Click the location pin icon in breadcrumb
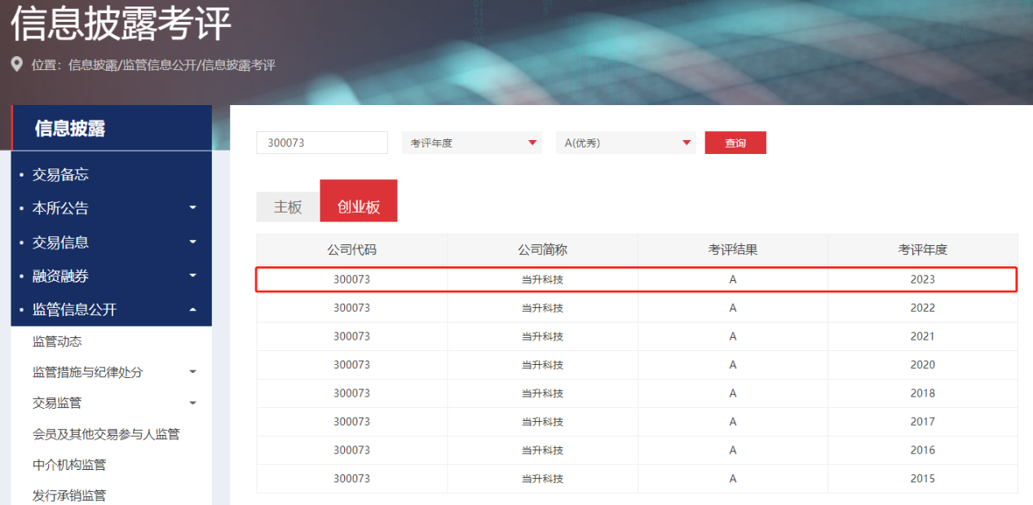This screenshot has height=505, width=1033. 16,64
